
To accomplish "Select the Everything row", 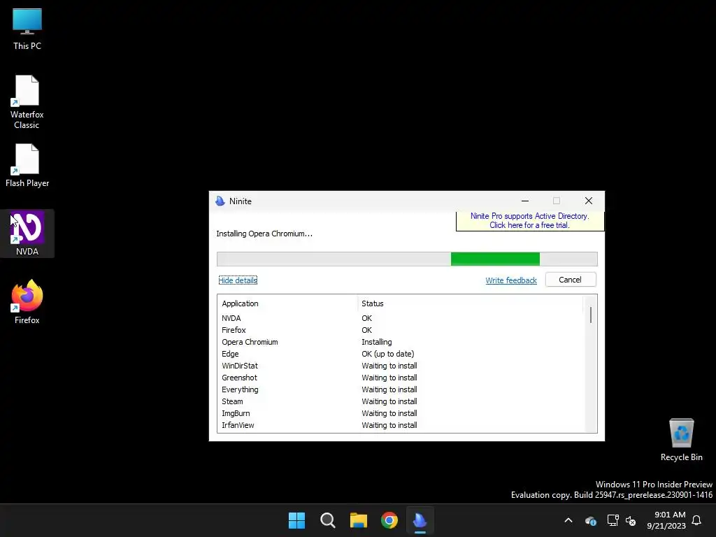I will pos(401,389).
